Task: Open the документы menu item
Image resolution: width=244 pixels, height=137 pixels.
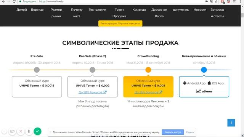Action: coord(181,10)
